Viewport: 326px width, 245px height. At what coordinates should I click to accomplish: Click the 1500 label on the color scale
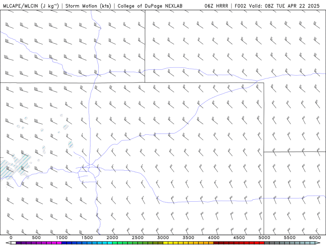[x=87, y=238]
